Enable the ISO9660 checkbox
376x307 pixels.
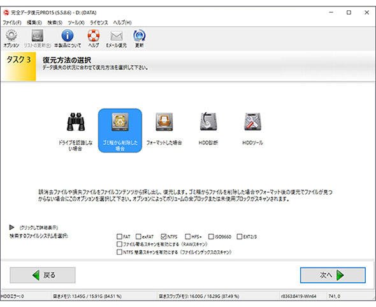[x=211, y=237]
